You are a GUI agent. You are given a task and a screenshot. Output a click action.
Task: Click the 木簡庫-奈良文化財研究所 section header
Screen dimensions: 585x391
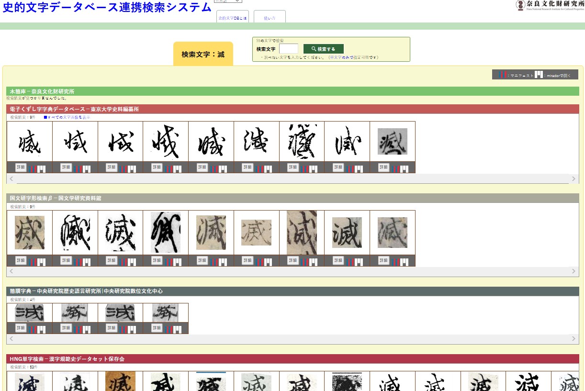[x=292, y=91]
